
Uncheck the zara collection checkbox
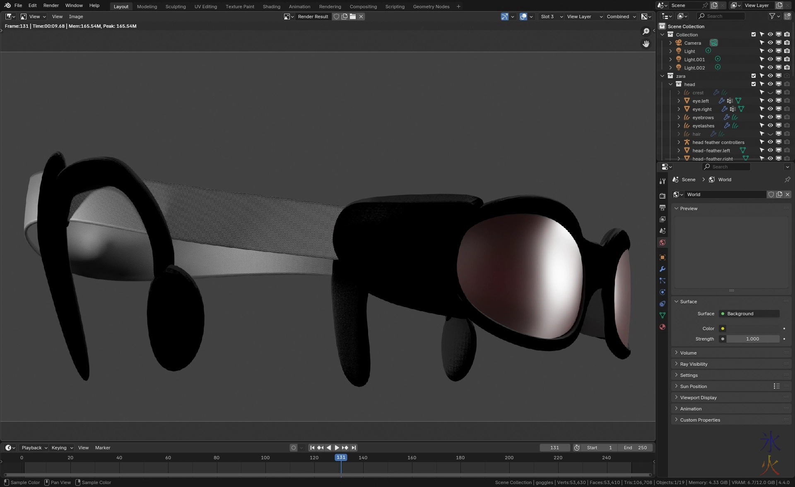(754, 76)
